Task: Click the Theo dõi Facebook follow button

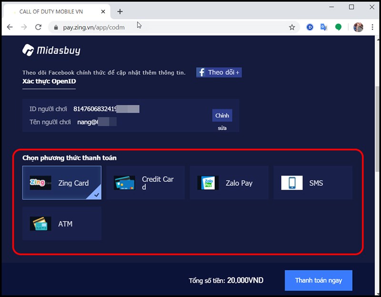Action: [219, 72]
